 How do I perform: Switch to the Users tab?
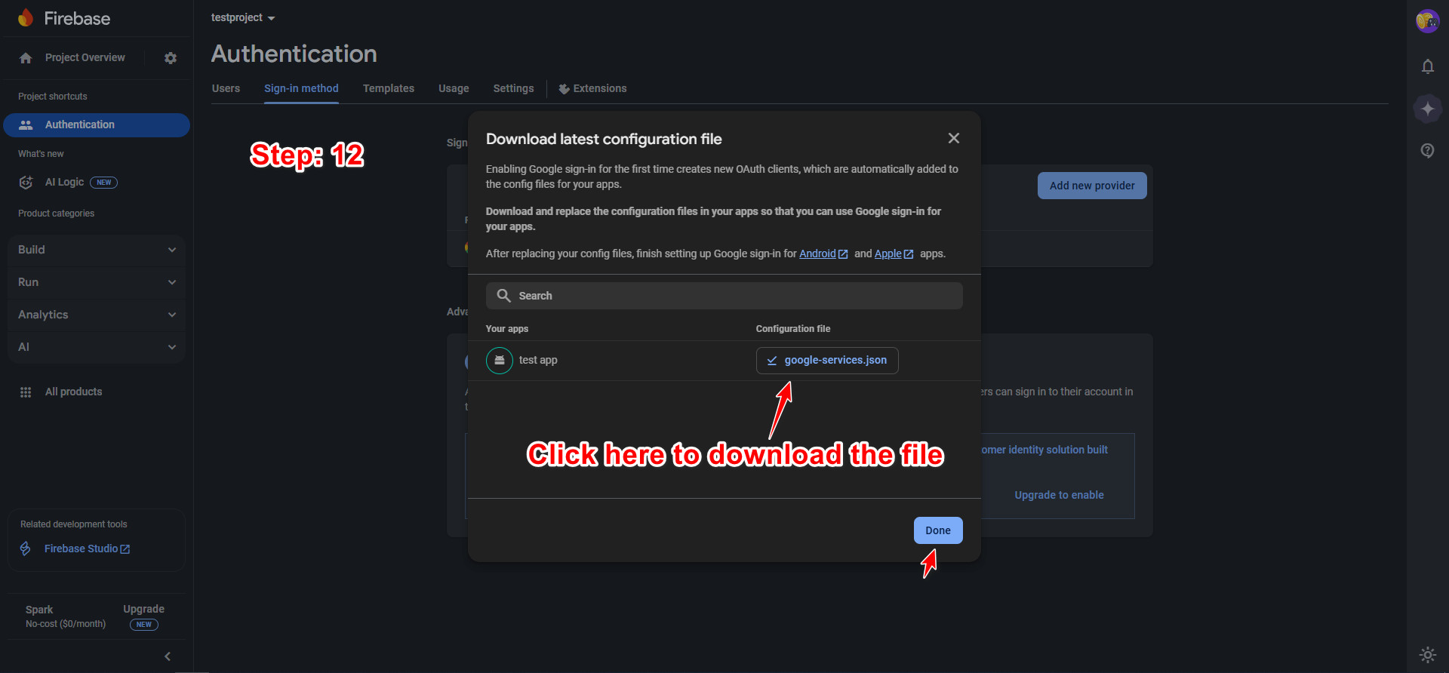(x=226, y=88)
